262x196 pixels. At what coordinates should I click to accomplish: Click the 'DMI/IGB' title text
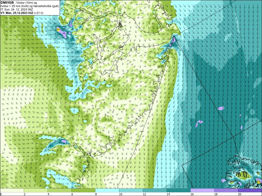7,3
